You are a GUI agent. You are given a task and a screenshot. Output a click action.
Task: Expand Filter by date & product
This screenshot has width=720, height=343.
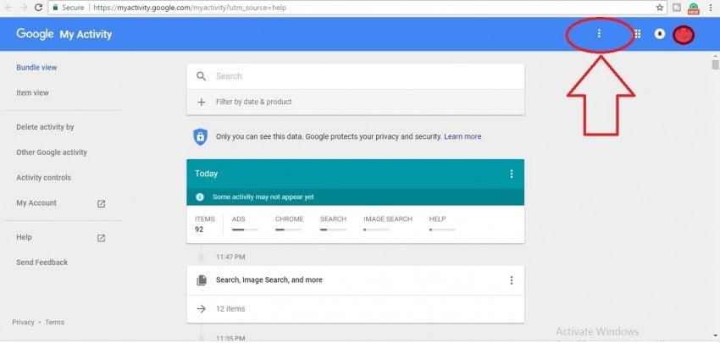point(253,102)
